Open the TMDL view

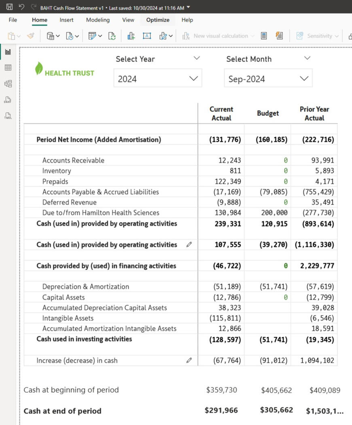pos(7,116)
